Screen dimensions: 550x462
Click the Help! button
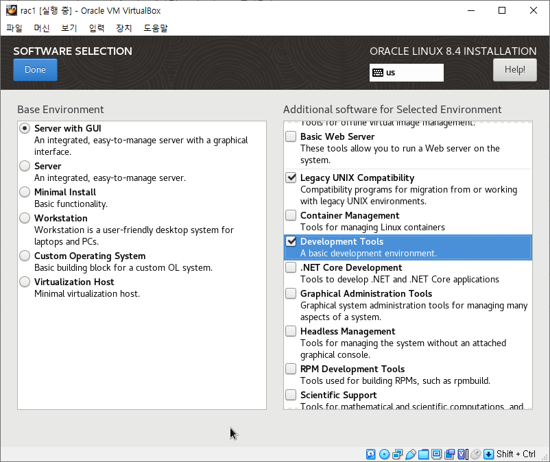coord(514,70)
